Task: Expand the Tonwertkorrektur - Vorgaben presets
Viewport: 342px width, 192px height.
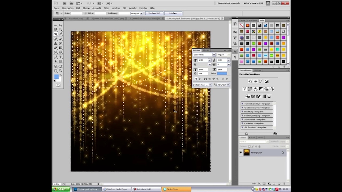Action: point(242,104)
